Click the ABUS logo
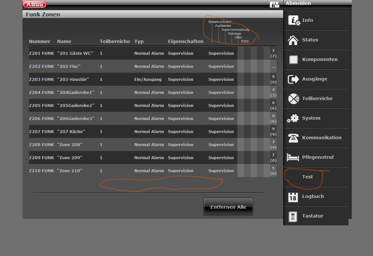 (x=35, y=4)
